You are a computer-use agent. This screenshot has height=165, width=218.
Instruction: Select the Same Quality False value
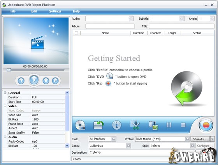point(48,132)
